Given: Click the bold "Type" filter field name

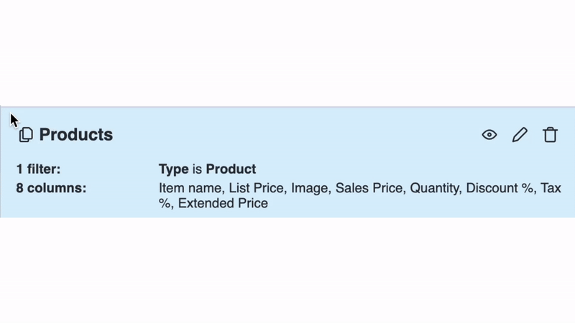Looking at the screenshot, I should [x=173, y=169].
